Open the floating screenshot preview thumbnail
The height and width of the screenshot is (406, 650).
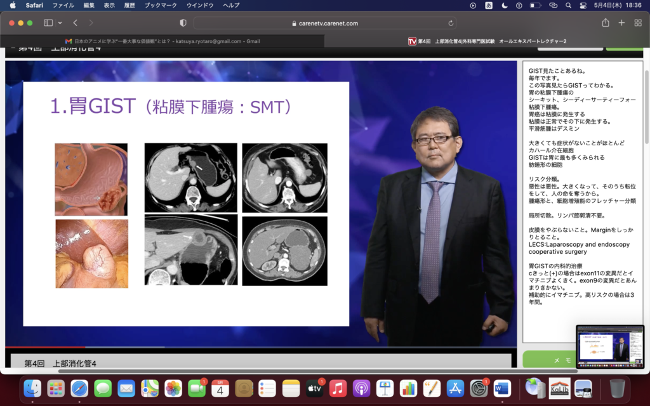[609, 346]
